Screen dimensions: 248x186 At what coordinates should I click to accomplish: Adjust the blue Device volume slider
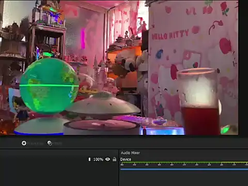(184, 169)
